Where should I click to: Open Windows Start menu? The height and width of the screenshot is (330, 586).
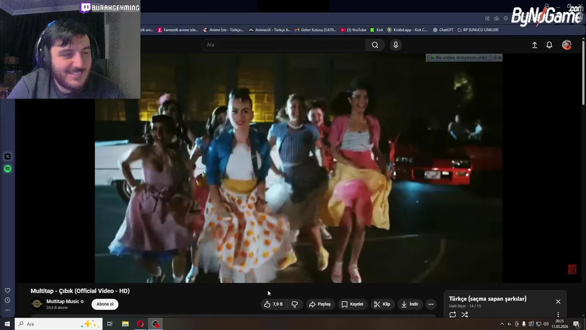point(7,324)
